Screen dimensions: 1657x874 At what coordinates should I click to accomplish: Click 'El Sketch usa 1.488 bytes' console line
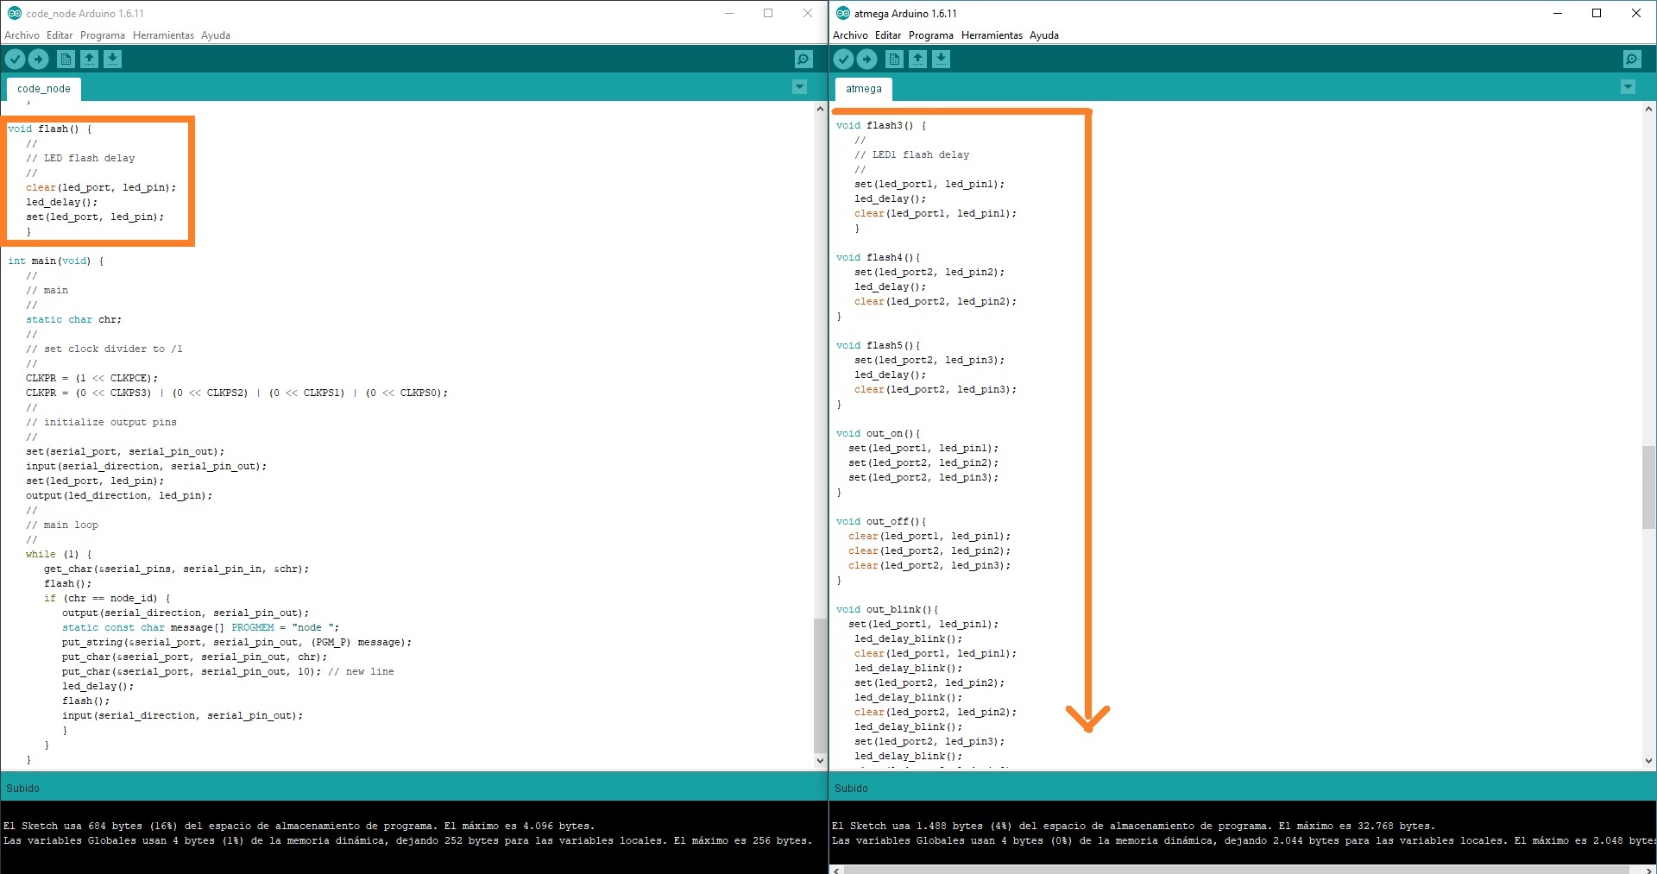(x=1134, y=826)
